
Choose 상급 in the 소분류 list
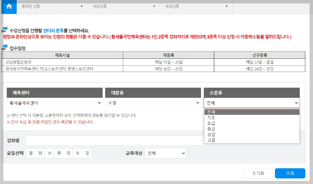[x=252, y=135]
